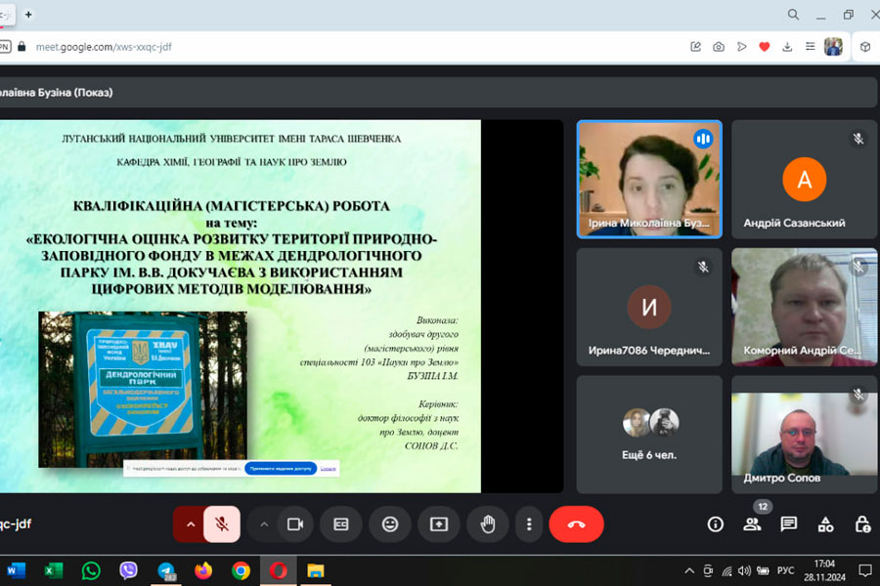
Task: Open more options three-dot menu
Action: pos(529,524)
